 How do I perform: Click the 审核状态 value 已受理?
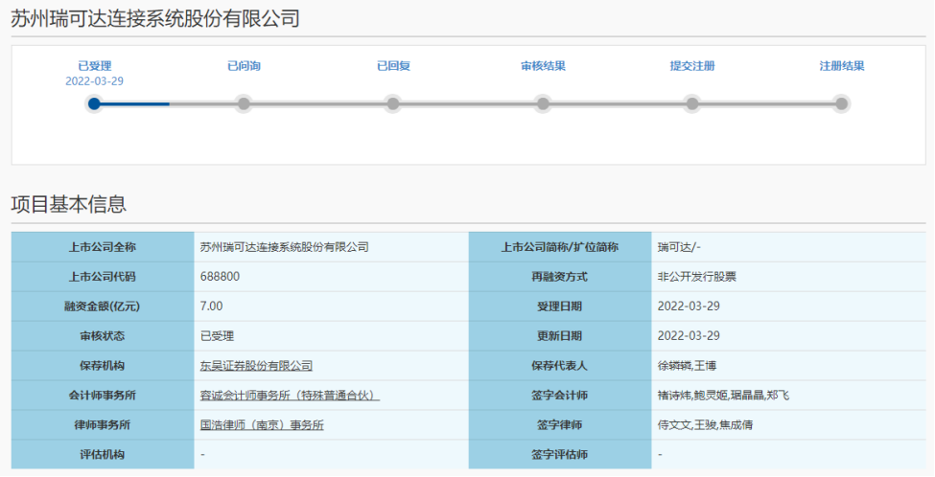point(217,336)
